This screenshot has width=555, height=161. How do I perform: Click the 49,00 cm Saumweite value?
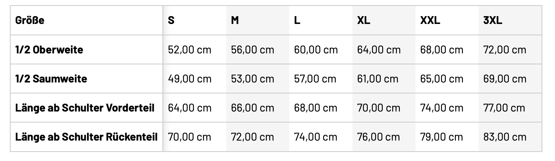[190, 79]
